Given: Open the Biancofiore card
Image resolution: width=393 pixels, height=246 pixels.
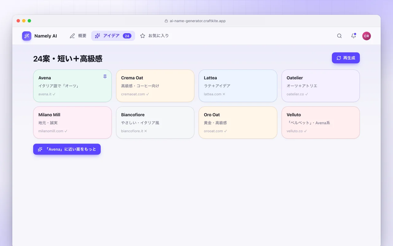Looking at the screenshot, I should pyautogui.click(x=155, y=123).
